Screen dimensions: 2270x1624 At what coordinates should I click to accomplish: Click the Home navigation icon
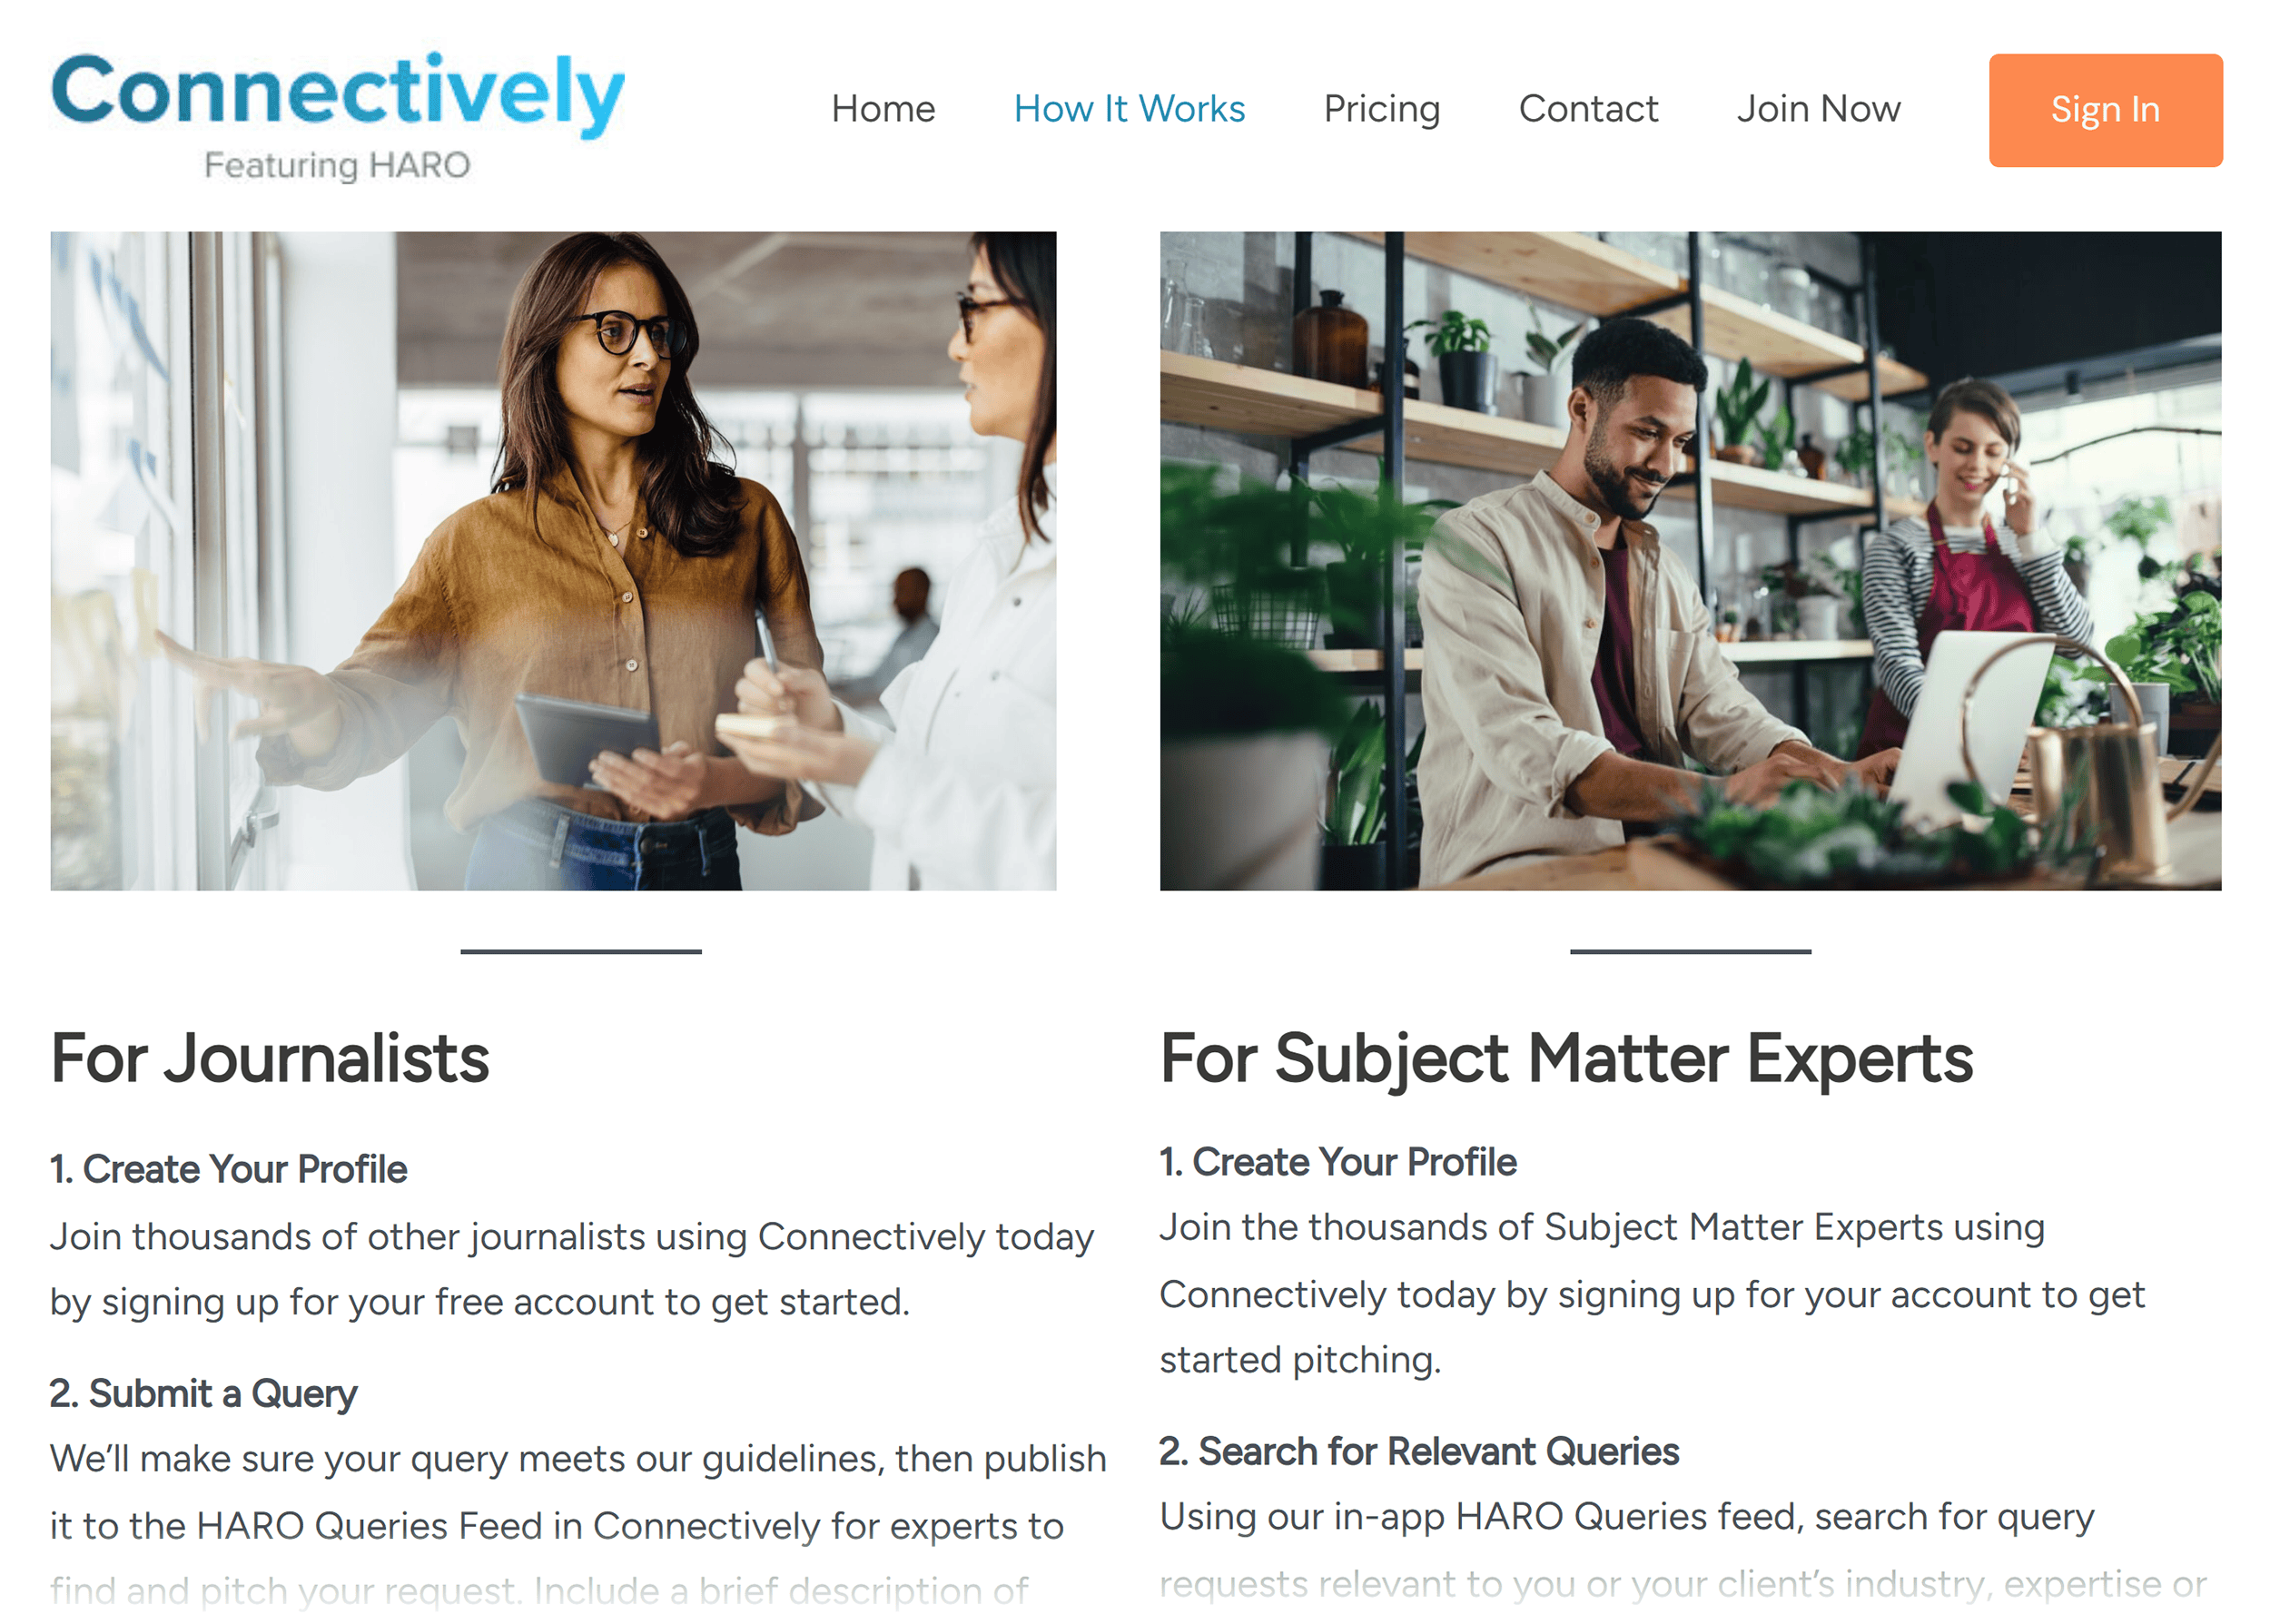(x=883, y=109)
